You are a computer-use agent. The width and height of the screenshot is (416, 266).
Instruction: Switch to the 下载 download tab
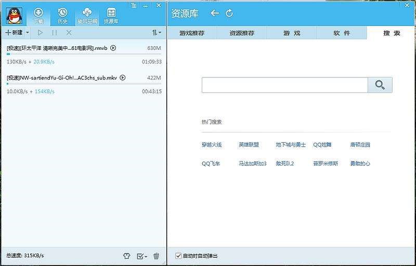point(38,16)
